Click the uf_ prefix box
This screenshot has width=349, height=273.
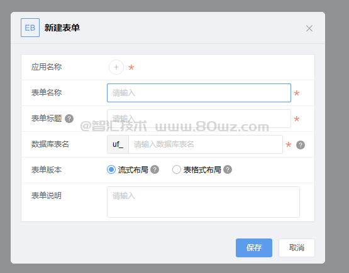coord(118,144)
